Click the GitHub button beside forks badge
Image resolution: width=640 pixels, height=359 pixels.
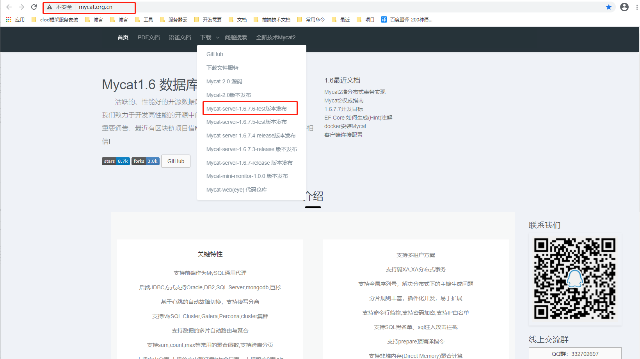pos(176,161)
